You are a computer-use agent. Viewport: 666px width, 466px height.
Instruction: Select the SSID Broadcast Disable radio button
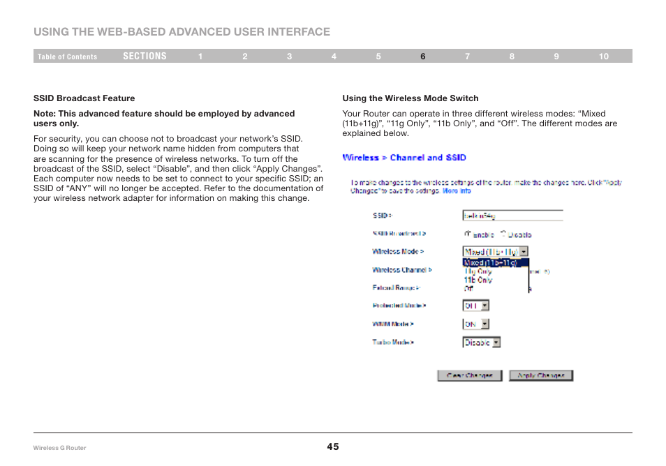pos(503,234)
